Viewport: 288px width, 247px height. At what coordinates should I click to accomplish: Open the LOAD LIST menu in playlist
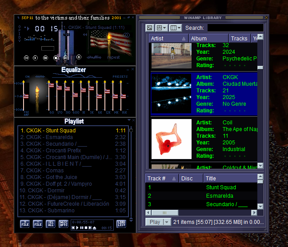pyautogui.click(x=121, y=224)
